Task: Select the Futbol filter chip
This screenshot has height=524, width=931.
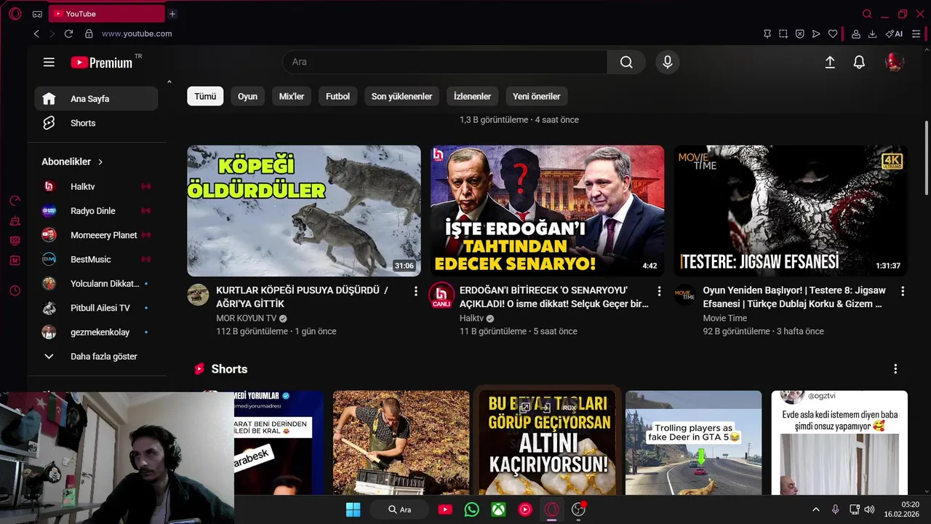Action: pyautogui.click(x=337, y=96)
